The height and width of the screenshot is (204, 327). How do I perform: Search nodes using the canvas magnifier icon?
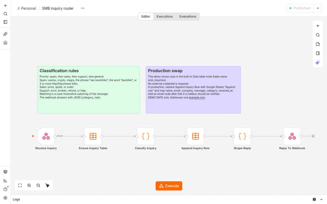click(x=318, y=35)
